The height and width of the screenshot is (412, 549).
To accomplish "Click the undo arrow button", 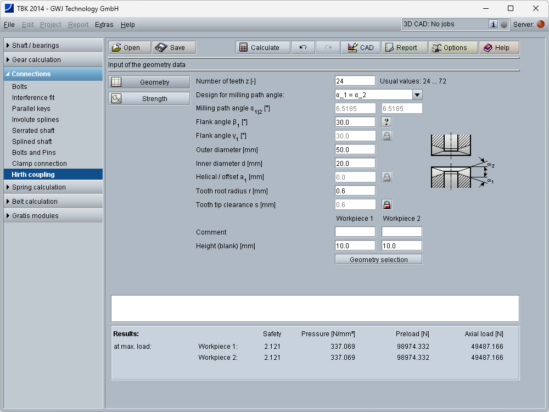I will (x=303, y=48).
